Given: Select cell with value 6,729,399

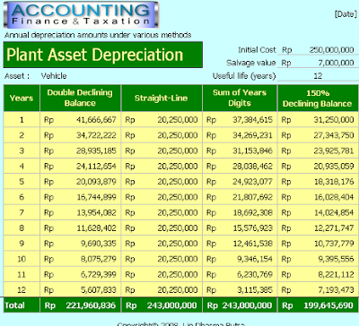Looking at the screenshot, I should coord(80,274).
